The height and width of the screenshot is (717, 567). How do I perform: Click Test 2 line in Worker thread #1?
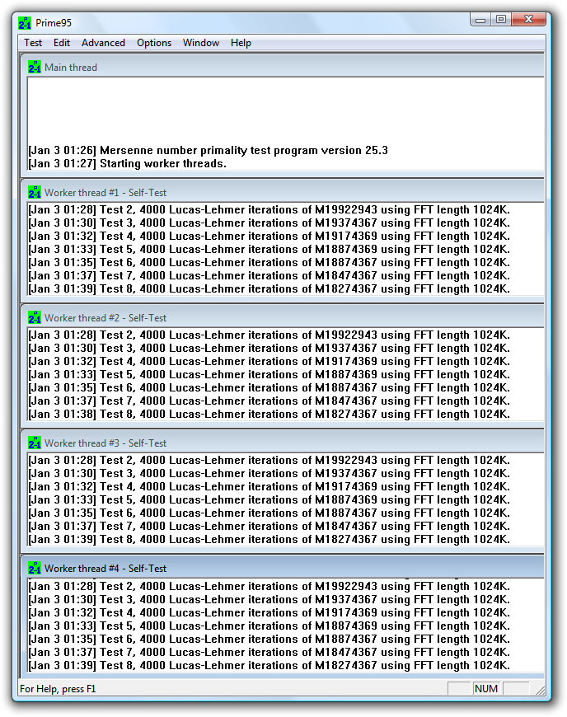tap(269, 210)
